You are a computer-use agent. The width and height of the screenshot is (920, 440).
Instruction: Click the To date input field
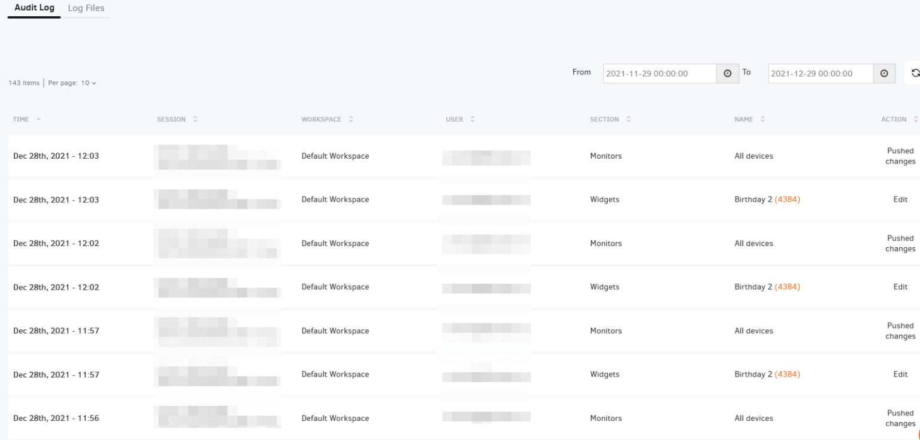pyautogui.click(x=821, y=73)
